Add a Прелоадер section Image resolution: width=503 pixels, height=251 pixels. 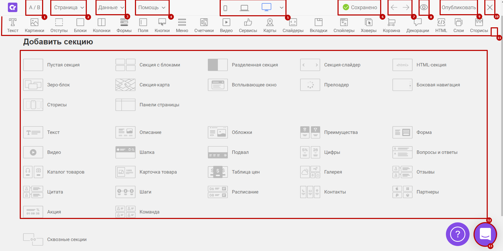click(x=325, y=85)
